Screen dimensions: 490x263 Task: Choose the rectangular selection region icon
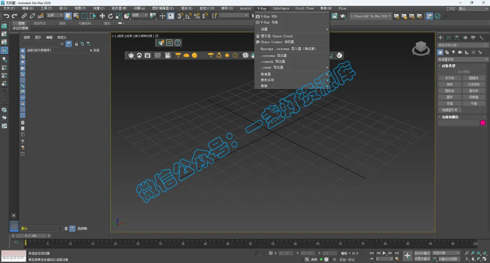(84, 16)
